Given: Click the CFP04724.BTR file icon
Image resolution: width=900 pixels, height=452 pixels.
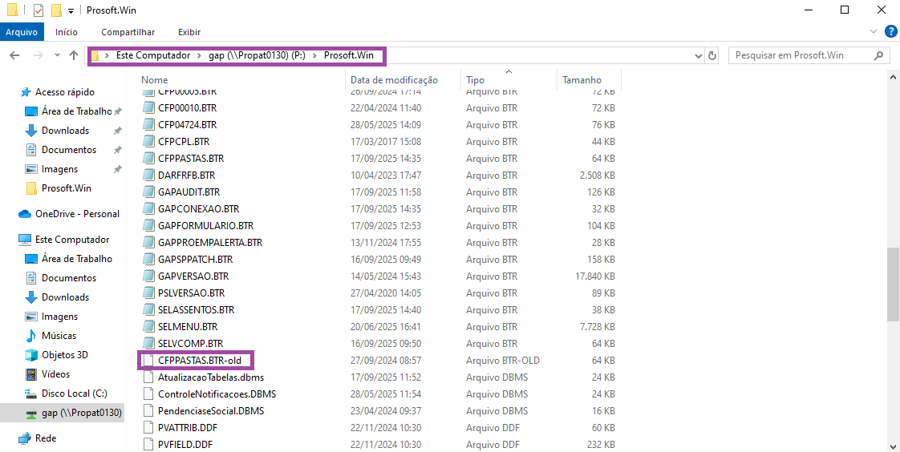Looking at the screenshot, I should [x=148, y=124].
